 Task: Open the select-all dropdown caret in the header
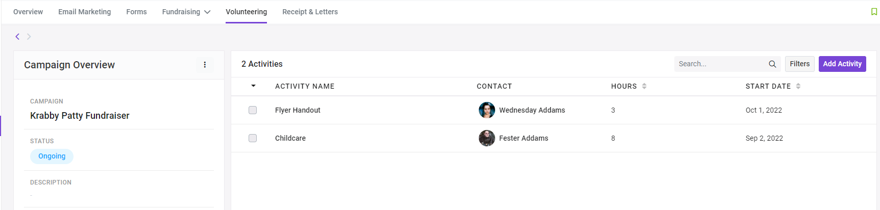[x=253, y=86]
